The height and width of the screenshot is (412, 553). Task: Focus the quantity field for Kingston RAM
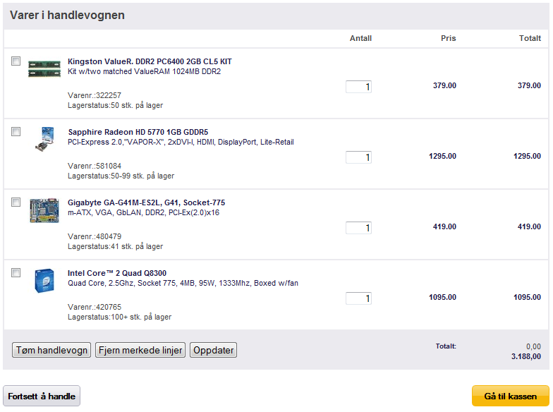tap(358, 87)
